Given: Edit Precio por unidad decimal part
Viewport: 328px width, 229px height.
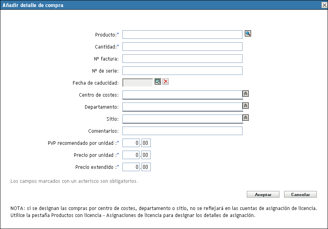Looking at the screenshot, I should click(146, 155).
